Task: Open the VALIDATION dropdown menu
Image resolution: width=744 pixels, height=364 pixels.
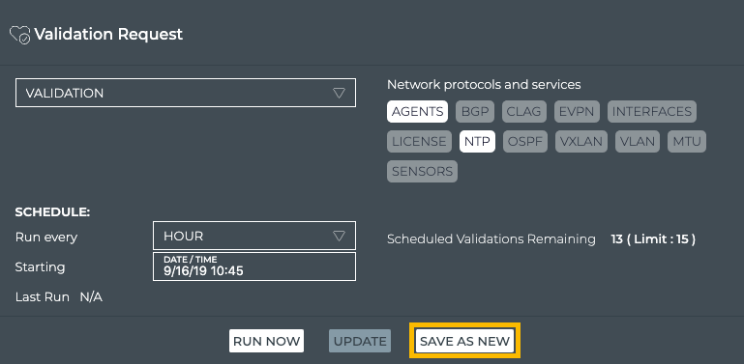Action: [x=186, y=93]
